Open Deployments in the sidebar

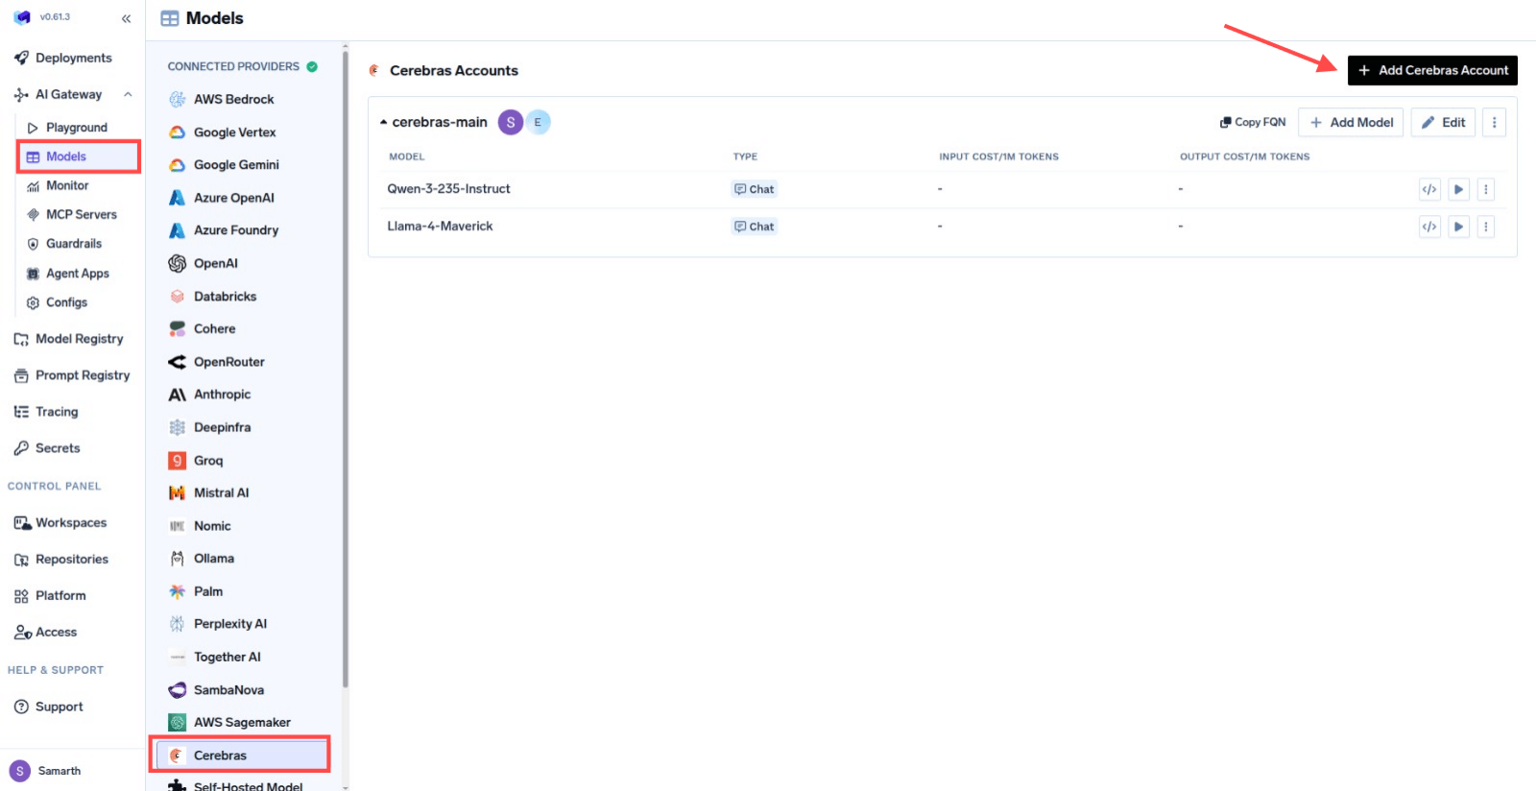(63, 58)
